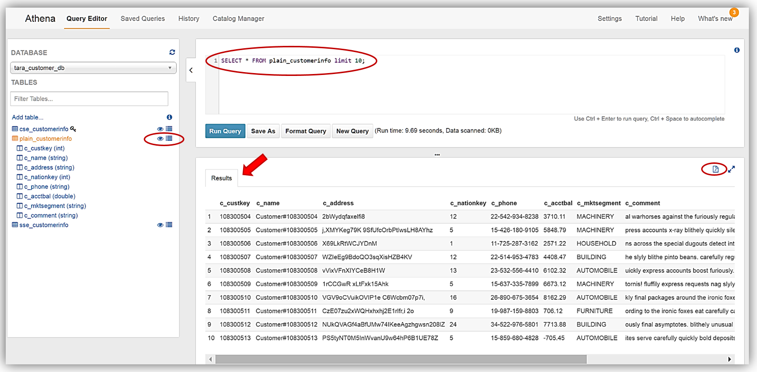Preview plain_customerinfo table with eye icon
The image size is (757, 372).
click(x=160, y=138)
